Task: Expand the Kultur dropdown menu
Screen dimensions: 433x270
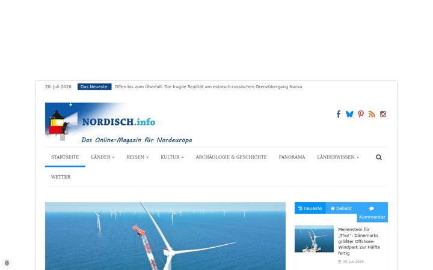Action: point(172,157)
